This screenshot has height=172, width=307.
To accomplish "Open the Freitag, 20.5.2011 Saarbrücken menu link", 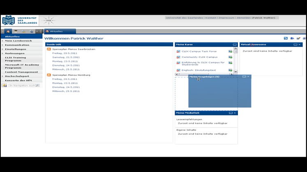I will [x=65, y=53].
